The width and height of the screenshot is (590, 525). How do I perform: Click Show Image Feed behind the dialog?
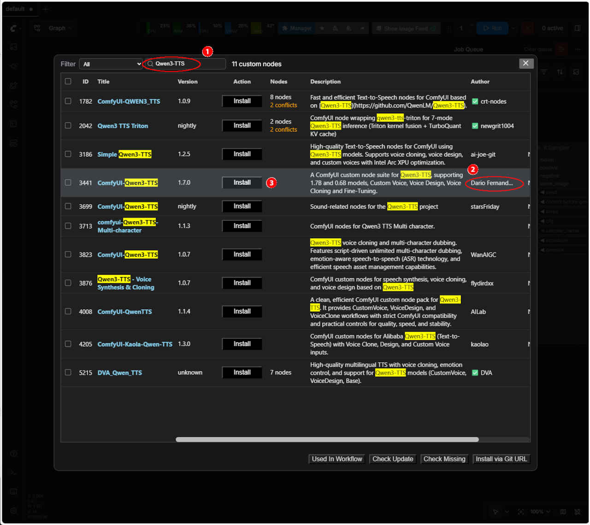[406, 28]
